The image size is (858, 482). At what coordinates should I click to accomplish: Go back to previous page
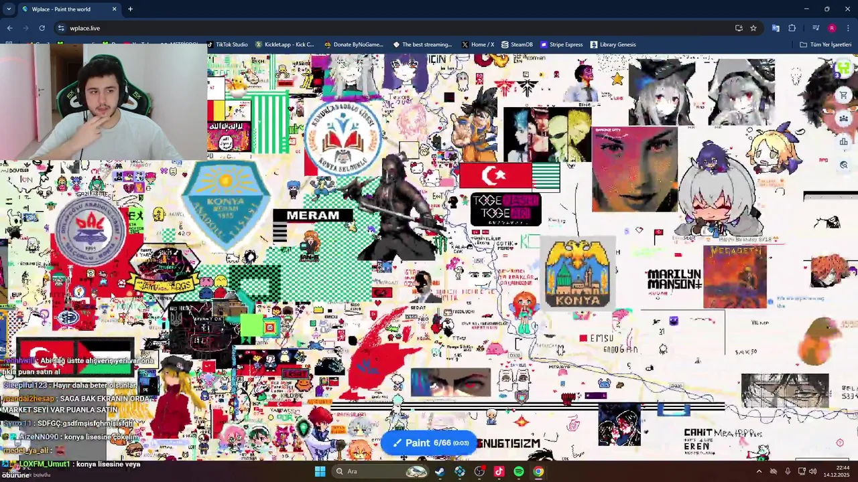9,28
